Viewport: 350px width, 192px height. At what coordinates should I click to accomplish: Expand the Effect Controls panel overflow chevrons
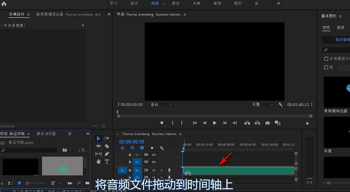(109, 14)
